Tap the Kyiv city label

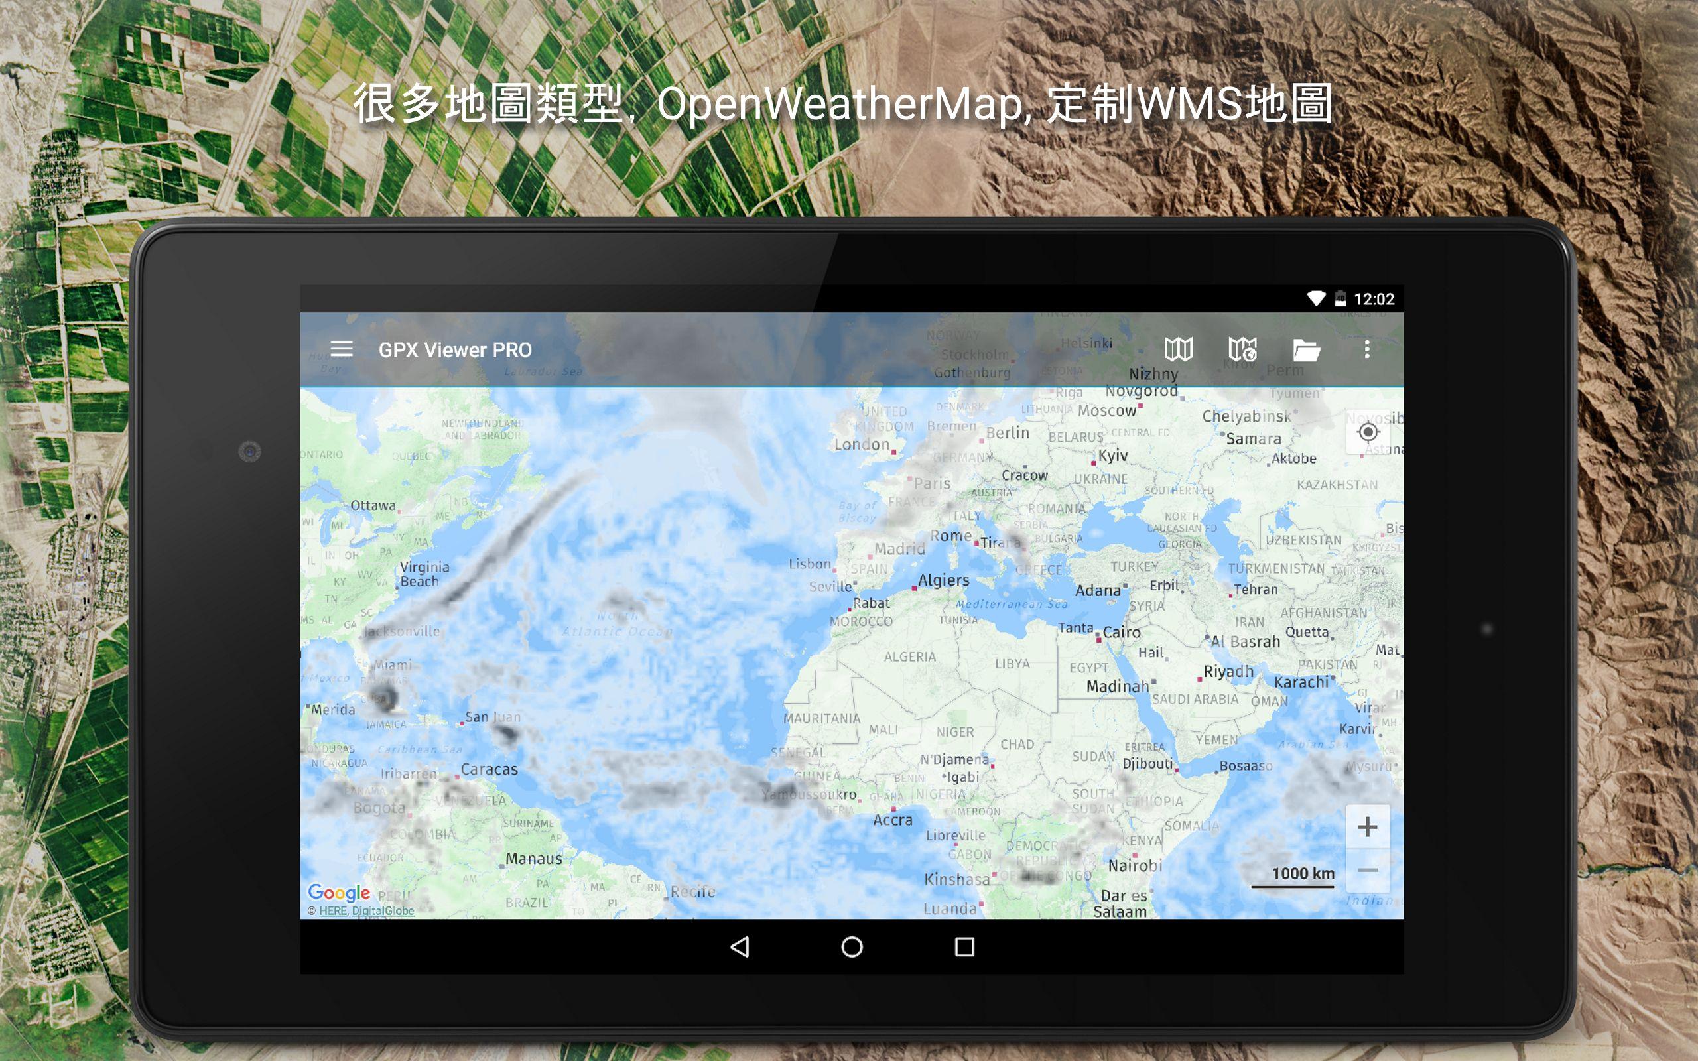(1113, 456)
